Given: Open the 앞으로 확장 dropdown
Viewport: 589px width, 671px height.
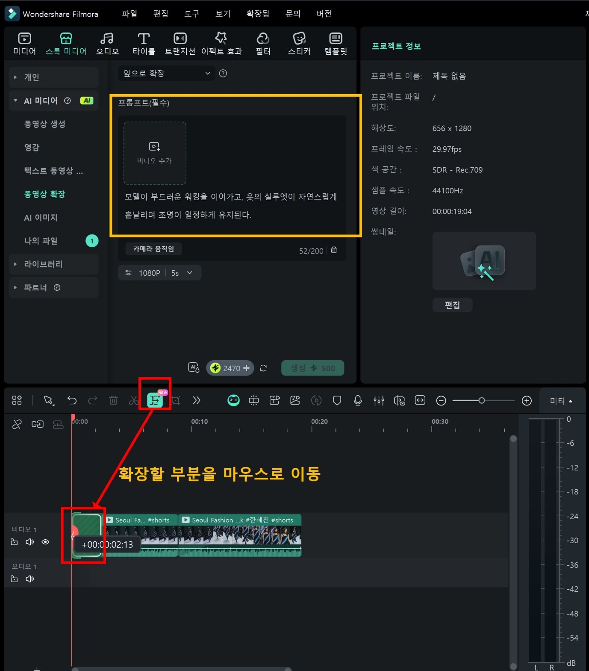Looking at the screenshot, I should [166, 73].
